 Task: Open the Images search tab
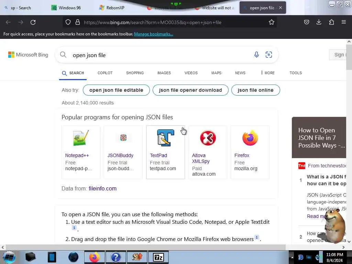[164, 73]
